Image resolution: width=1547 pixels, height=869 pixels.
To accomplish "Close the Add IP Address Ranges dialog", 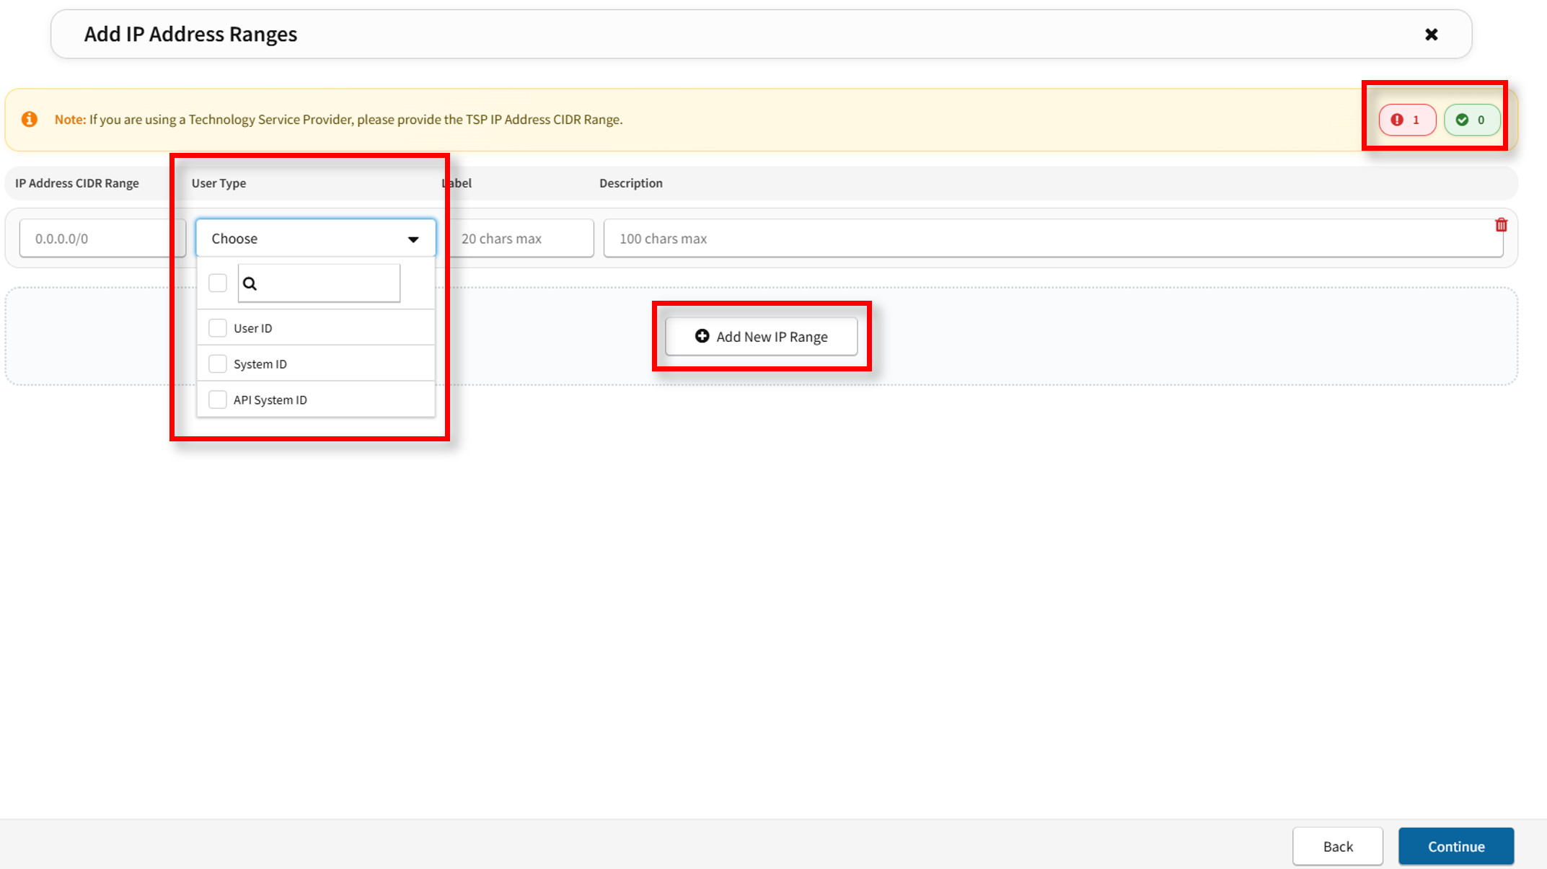I will 1432,35.
